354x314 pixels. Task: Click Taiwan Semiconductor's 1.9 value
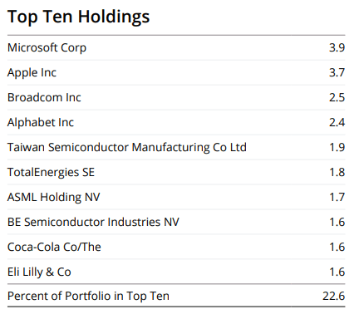(x=337, y=147)
